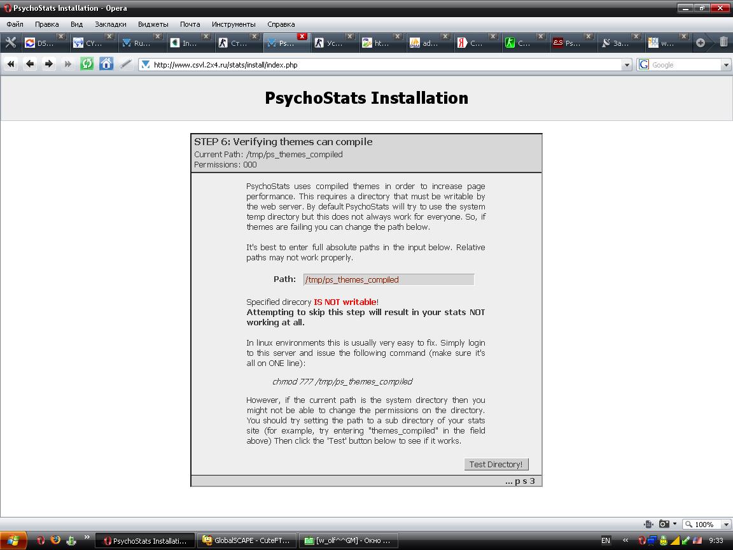Click the Path input field
Viewport: 733px width, 550px height.
tap(389, 279)
